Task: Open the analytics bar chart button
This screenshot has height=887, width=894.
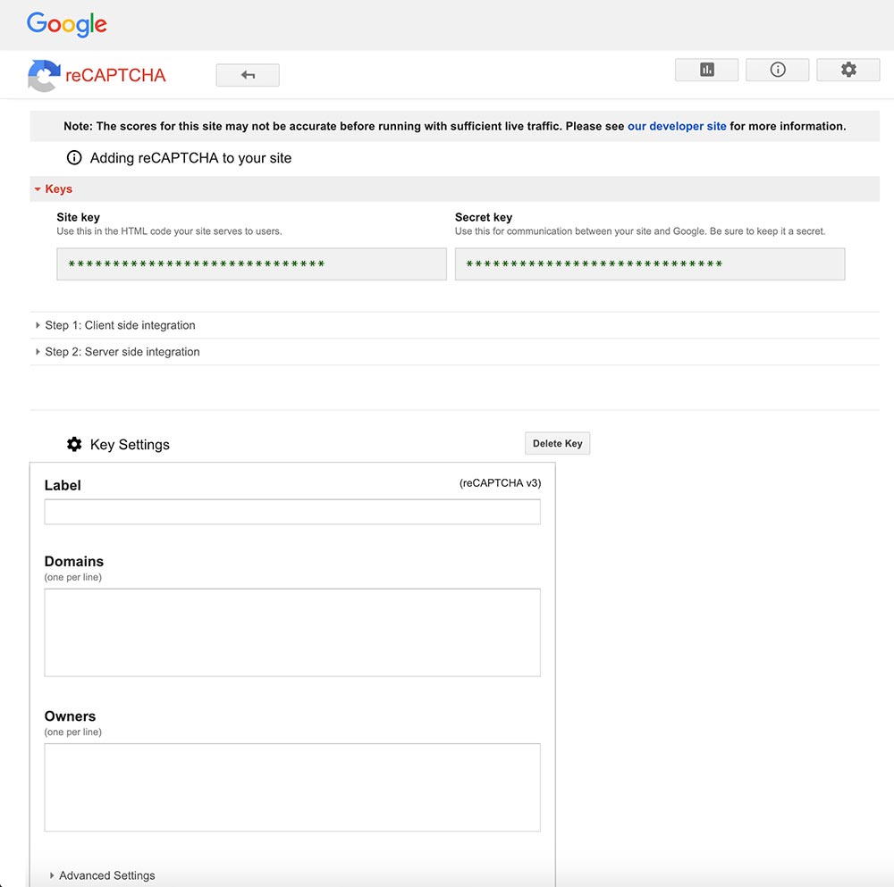Action: coord(706,70)
